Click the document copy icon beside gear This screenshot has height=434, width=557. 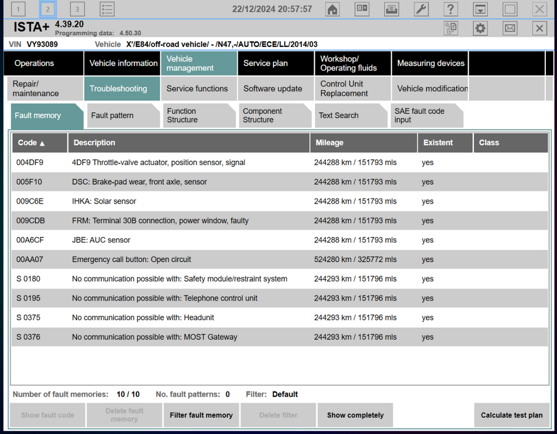pyautogui.click(x=451, y=28)
